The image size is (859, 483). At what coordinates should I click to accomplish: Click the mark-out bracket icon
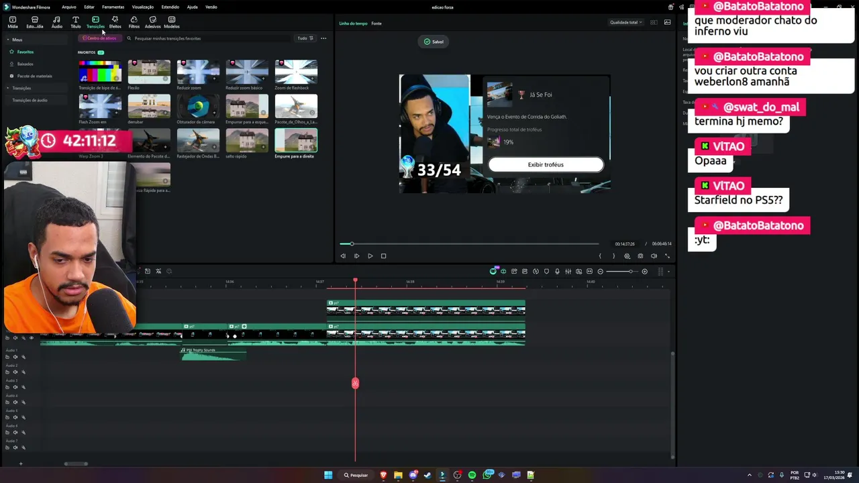tap(613, 256)
